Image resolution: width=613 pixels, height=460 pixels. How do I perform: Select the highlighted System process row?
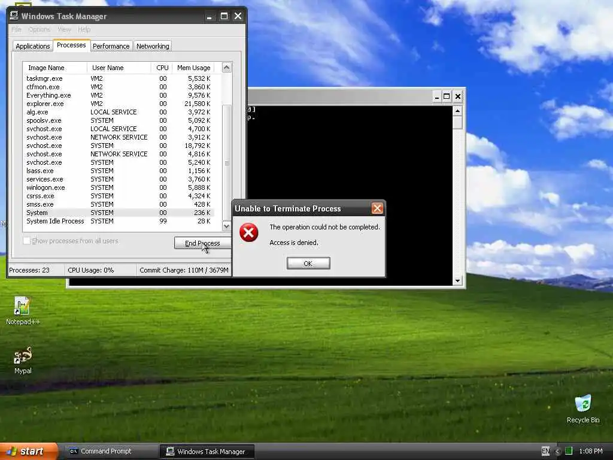[x=118, y=213]
